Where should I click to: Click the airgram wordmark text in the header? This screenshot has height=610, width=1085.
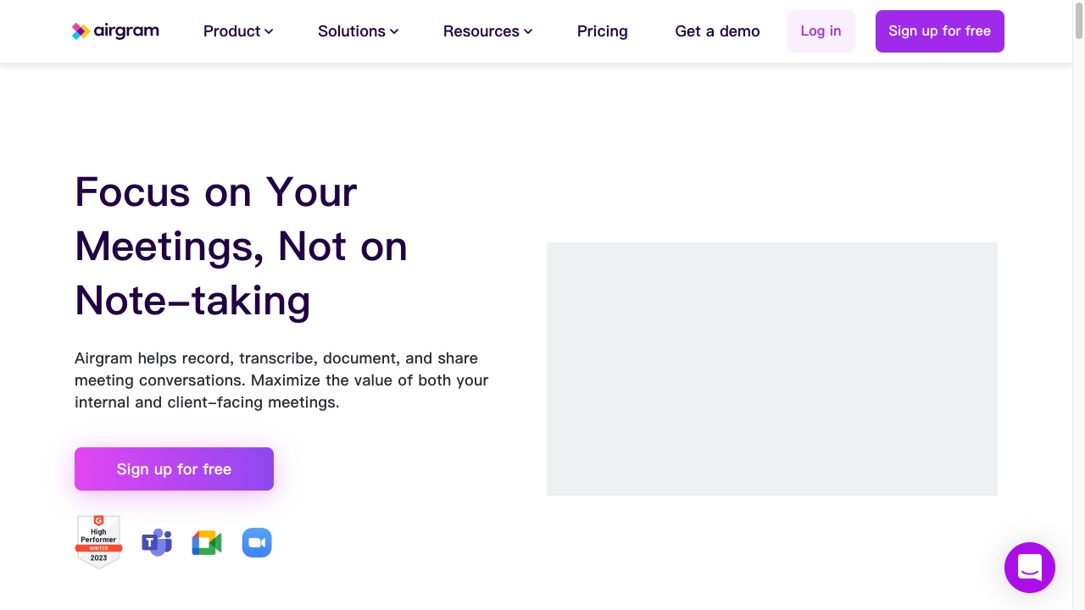click(126, 31)
